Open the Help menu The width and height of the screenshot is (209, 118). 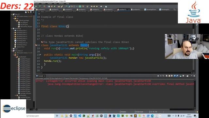click(x=68, y=4)
